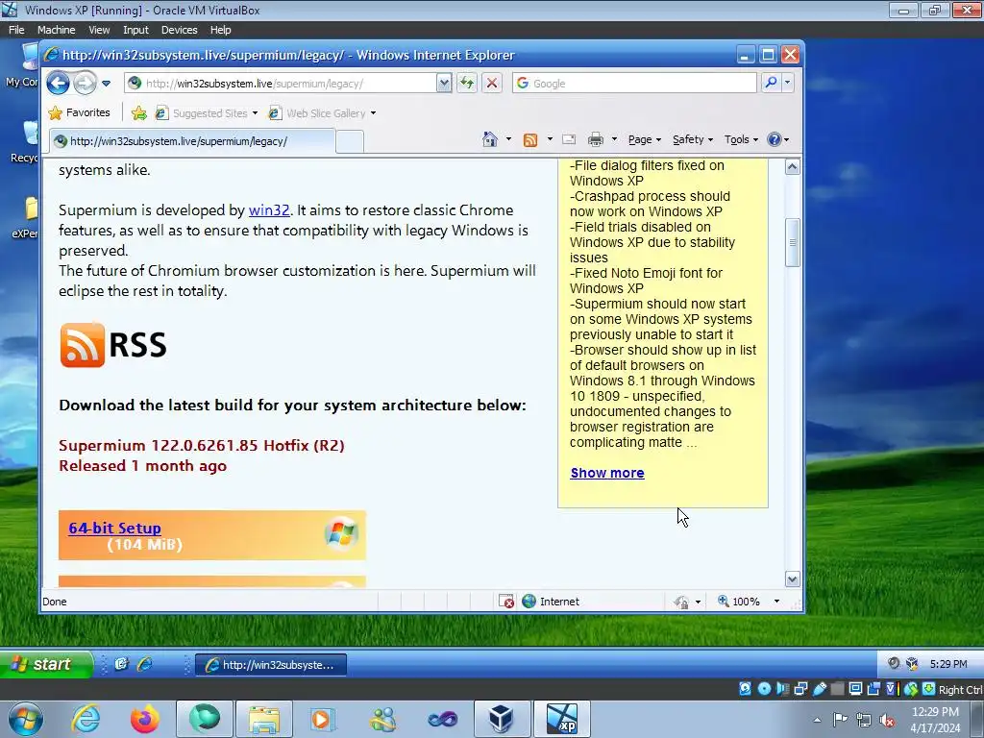Select the win32subsystem.live browser tab

(192, 141)
